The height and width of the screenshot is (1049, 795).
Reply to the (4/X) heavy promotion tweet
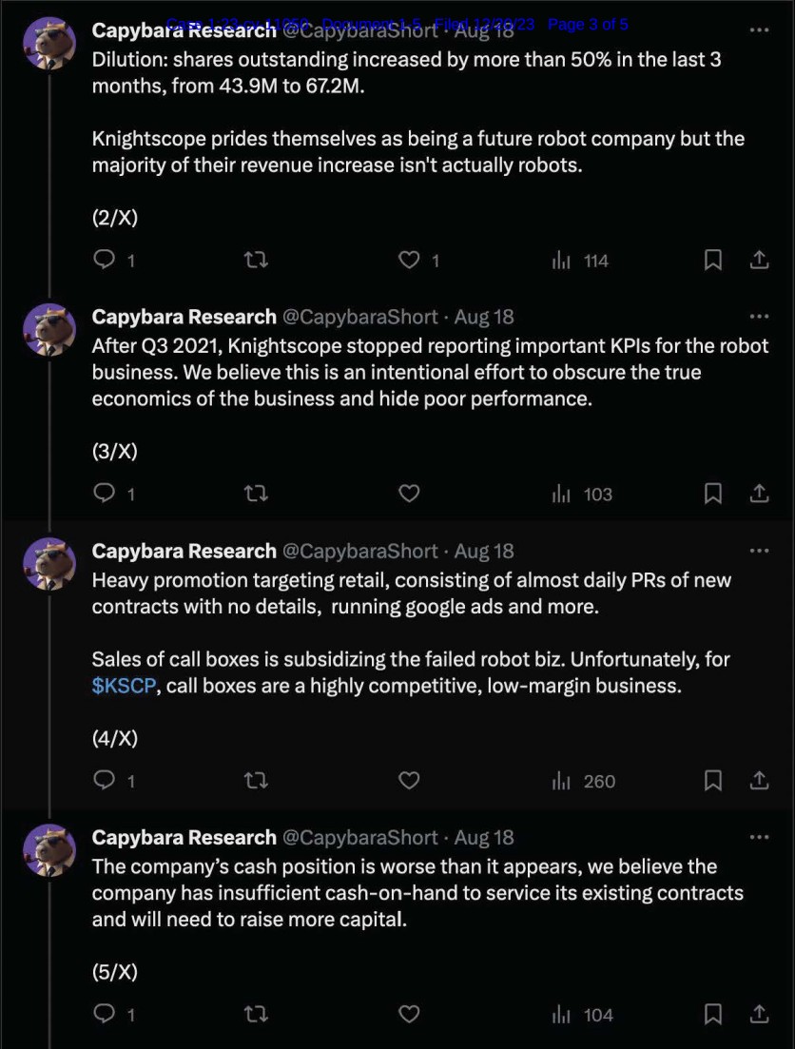pyautogui.click(x=106, y=781)
